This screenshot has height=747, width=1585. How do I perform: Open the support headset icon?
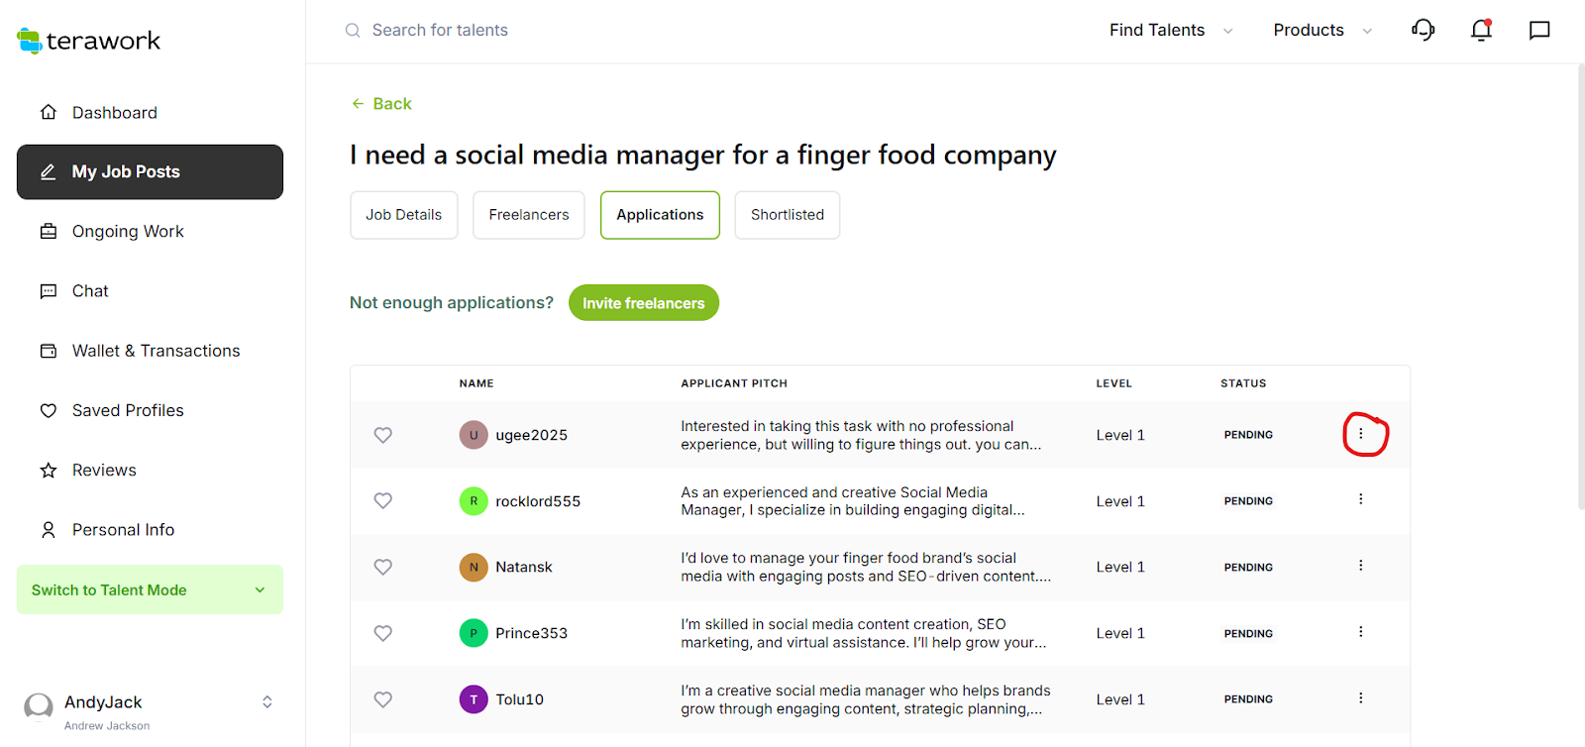(x=1423, y=30)
